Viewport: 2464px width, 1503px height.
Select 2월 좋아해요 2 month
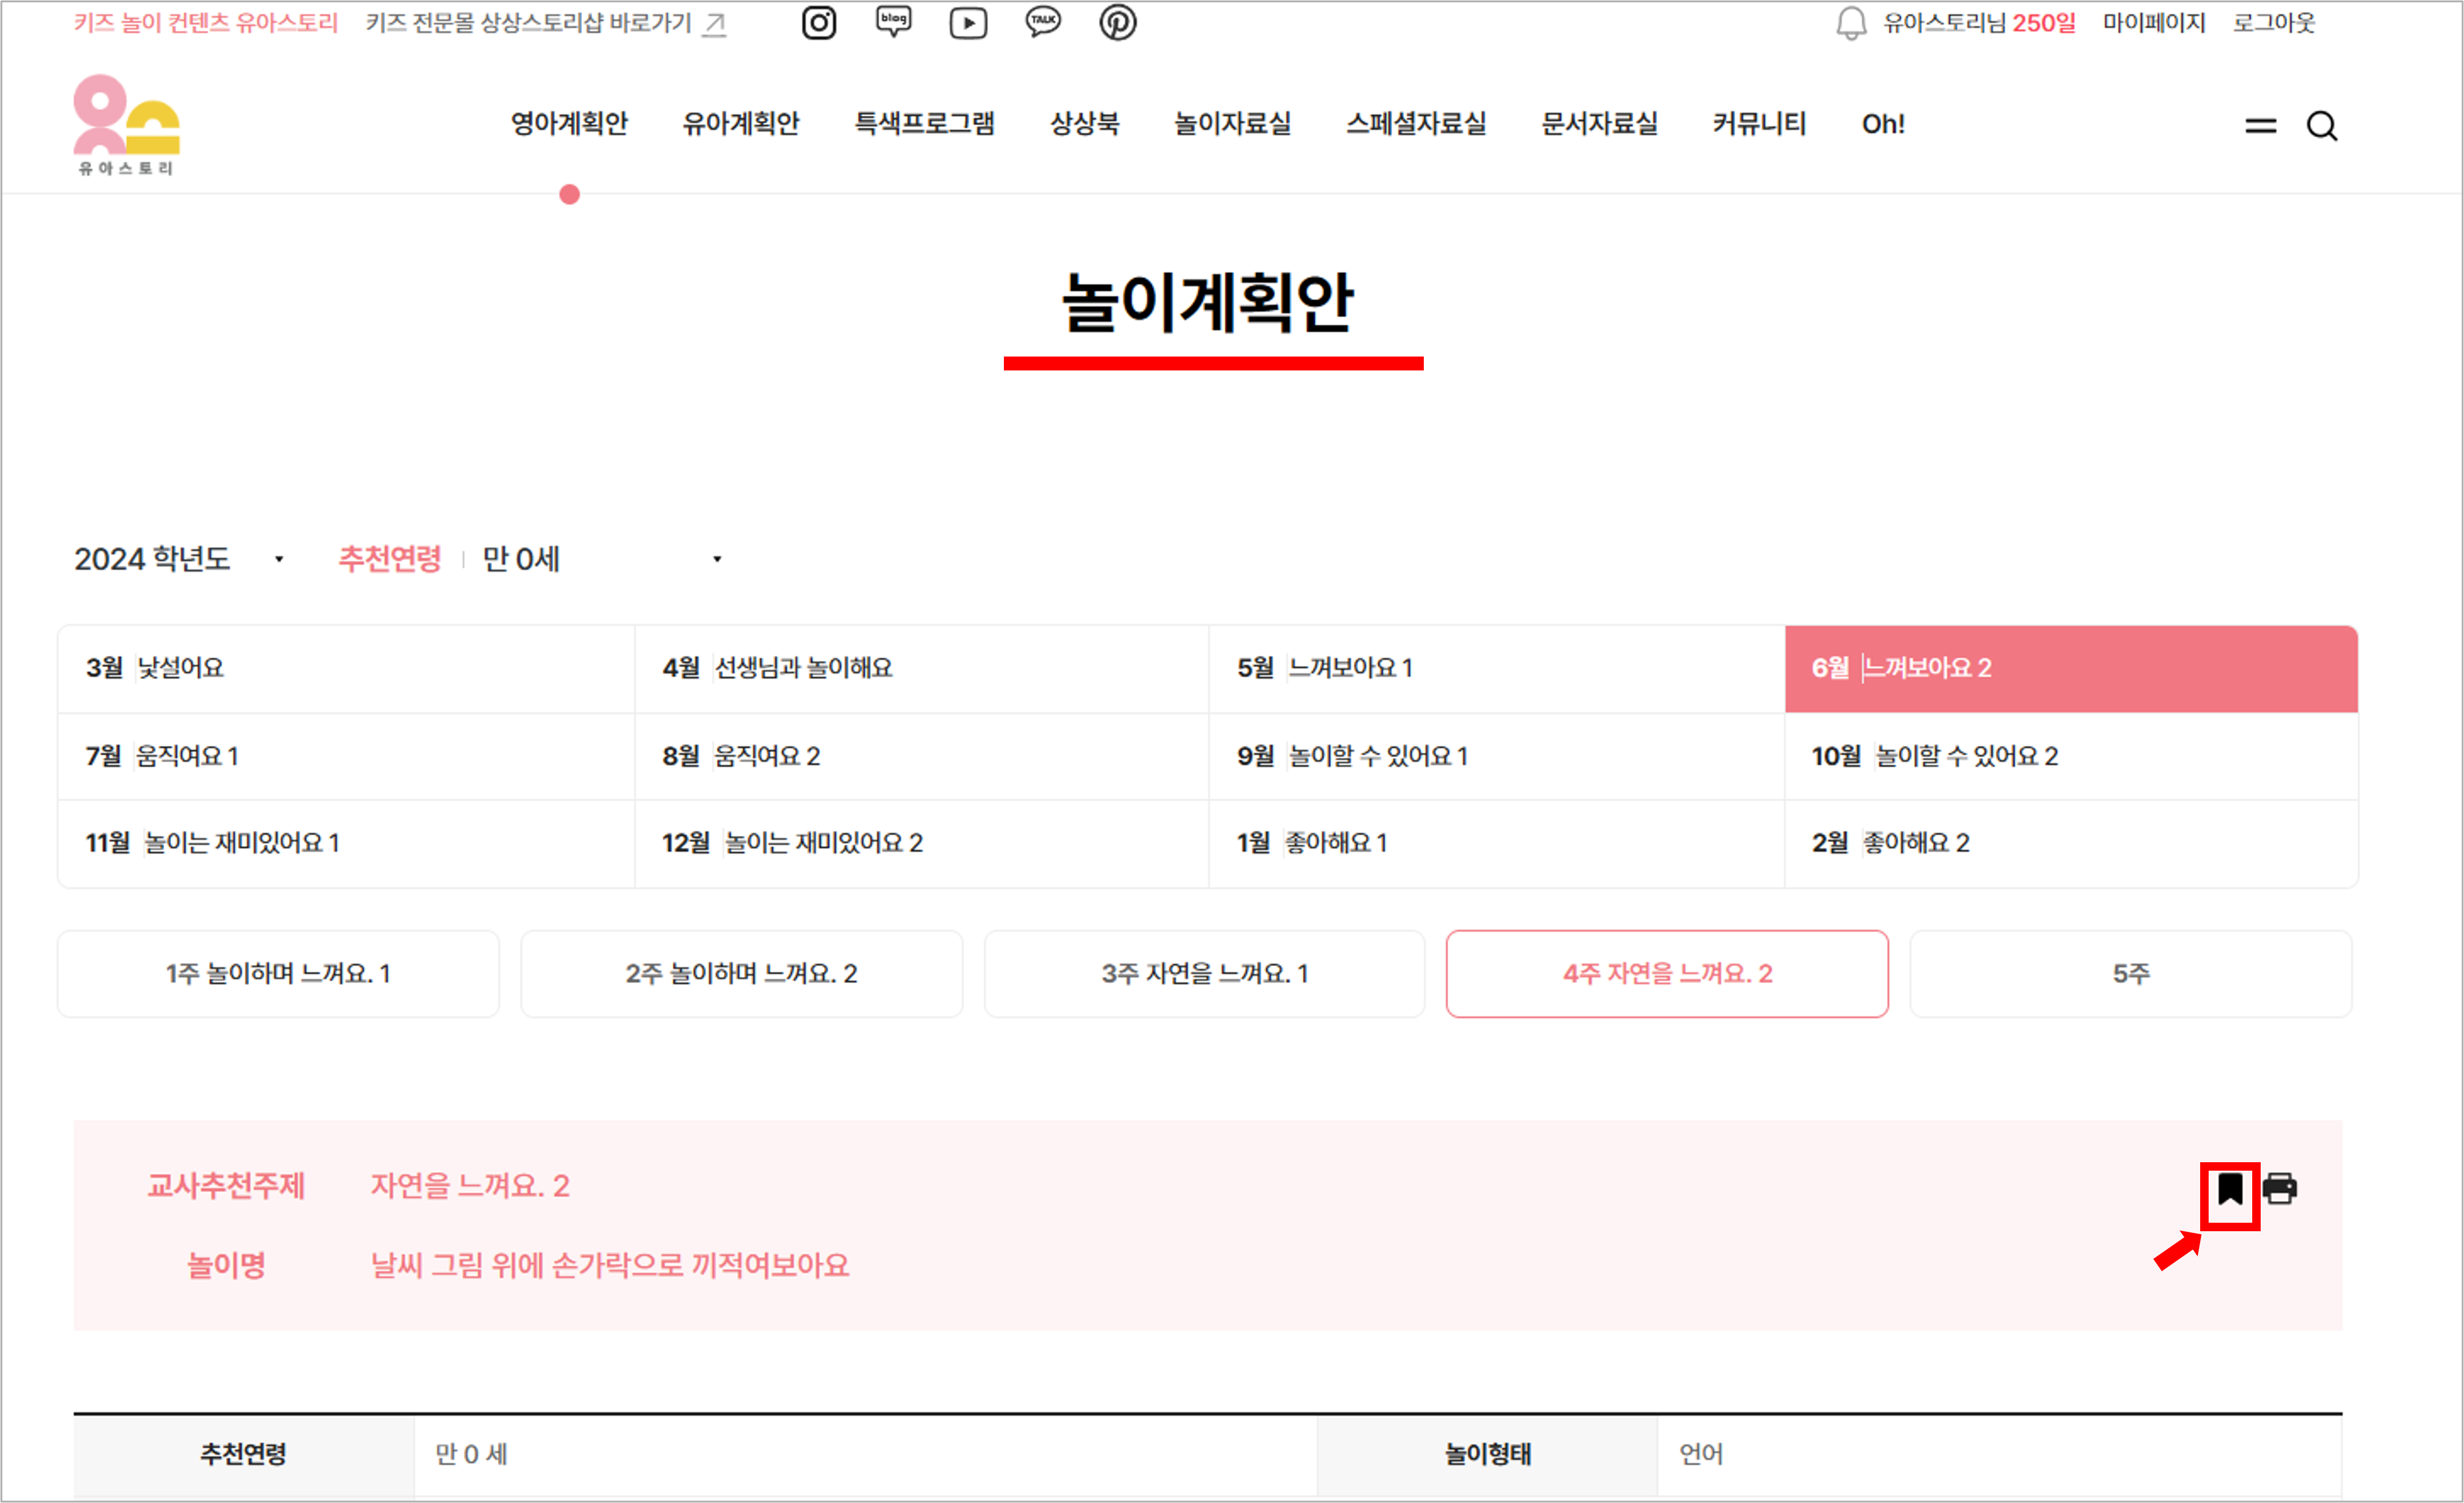(2071, 844)
